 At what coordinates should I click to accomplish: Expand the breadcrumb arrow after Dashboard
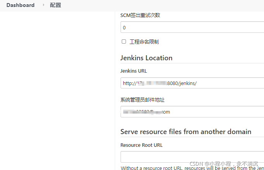click(x=43, y=5)
